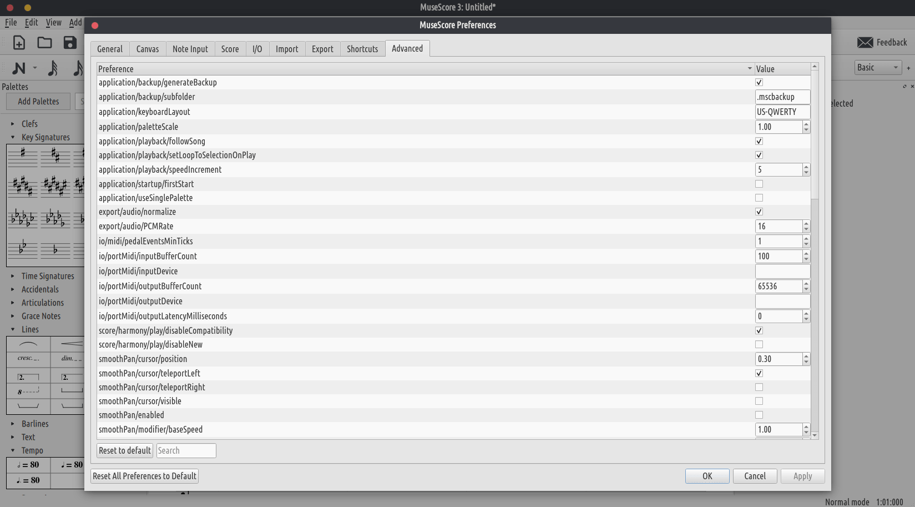Viewport: 915px width, 507px height.
Task: Enable smoothPan/enabled checkbox
Action: (759, 415)
